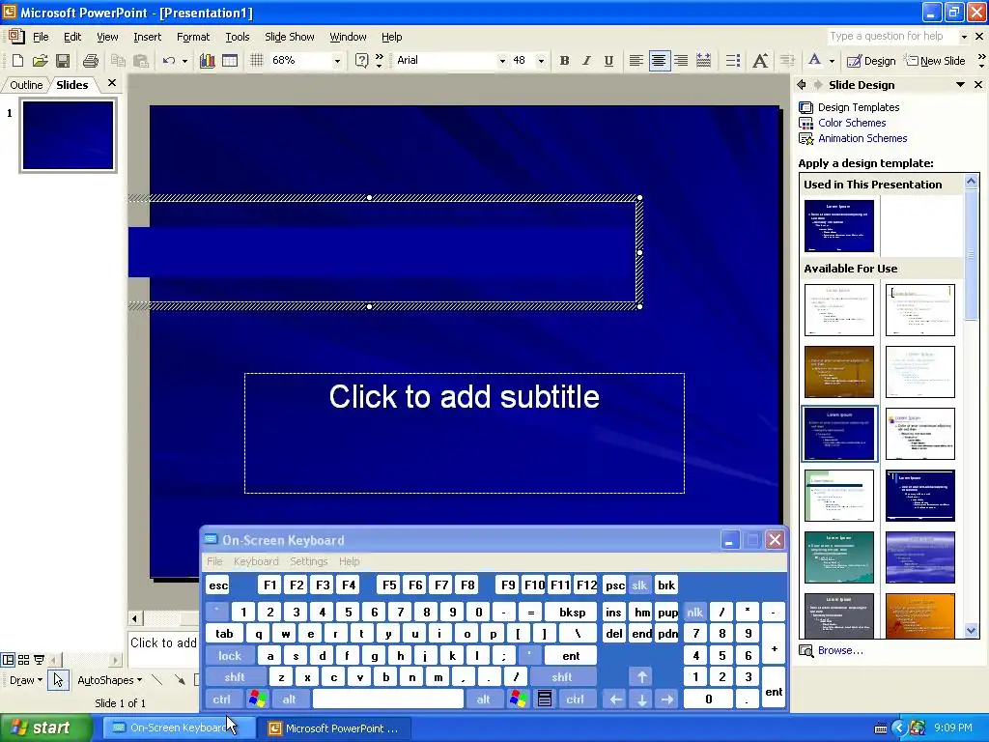Close the Outline/Slides pane
Viewport: 989px width, 742px height.
(112, 83)
